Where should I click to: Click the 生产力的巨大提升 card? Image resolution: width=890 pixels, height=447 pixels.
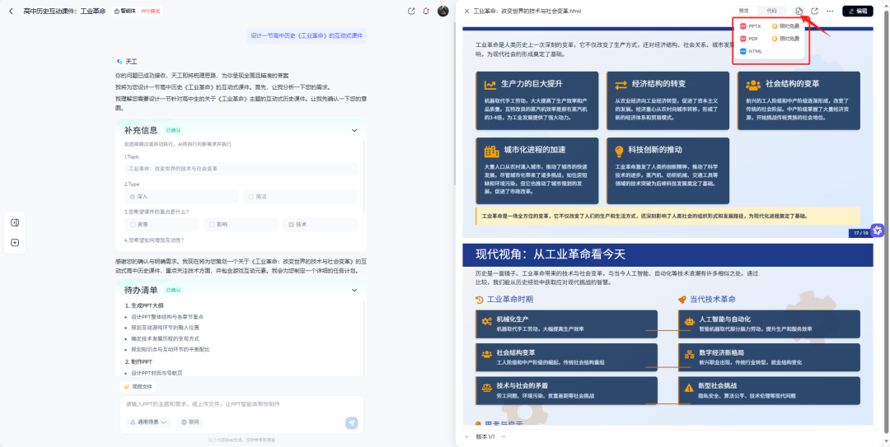pyautogui.click(x=537, y=100)
